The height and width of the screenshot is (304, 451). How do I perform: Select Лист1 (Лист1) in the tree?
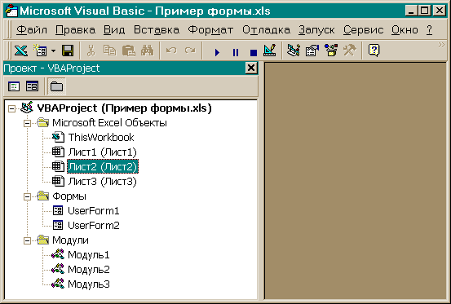[x=102, y=152]
